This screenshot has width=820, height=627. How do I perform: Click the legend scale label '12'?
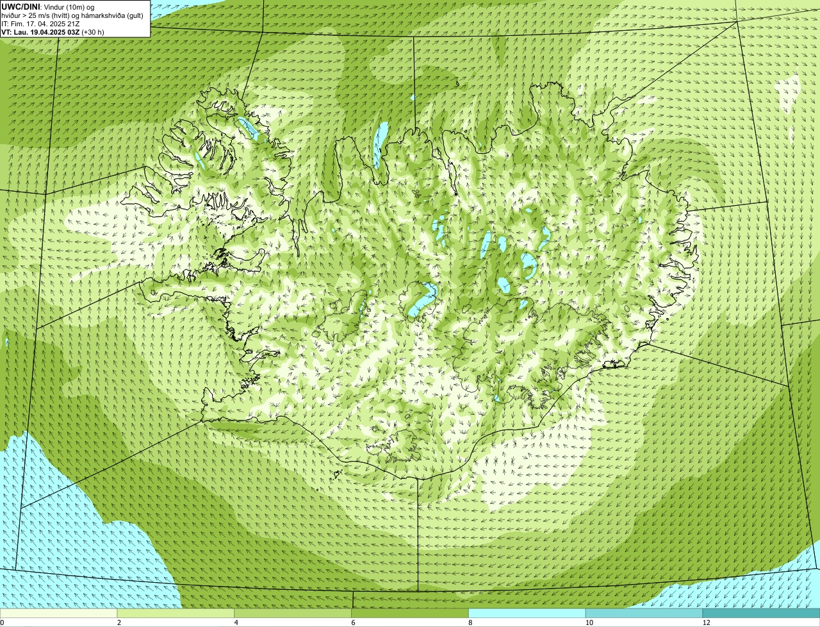(x=706, y=623)
